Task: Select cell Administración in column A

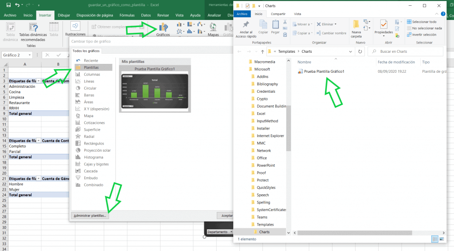Action: point(25,86)
